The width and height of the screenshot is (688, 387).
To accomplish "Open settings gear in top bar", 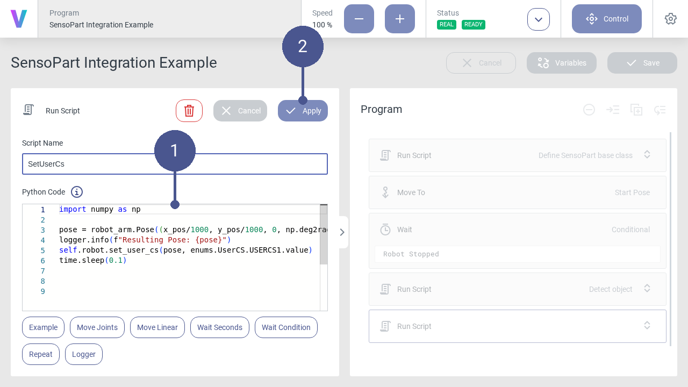I will point(670,19).
